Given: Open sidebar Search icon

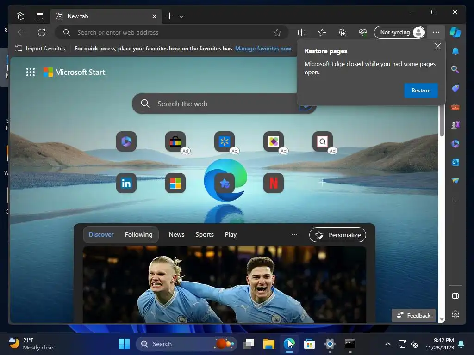Looking at the screenshot, I should [455, 70].
